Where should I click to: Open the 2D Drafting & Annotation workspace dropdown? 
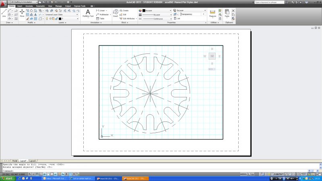click(21, 2)
